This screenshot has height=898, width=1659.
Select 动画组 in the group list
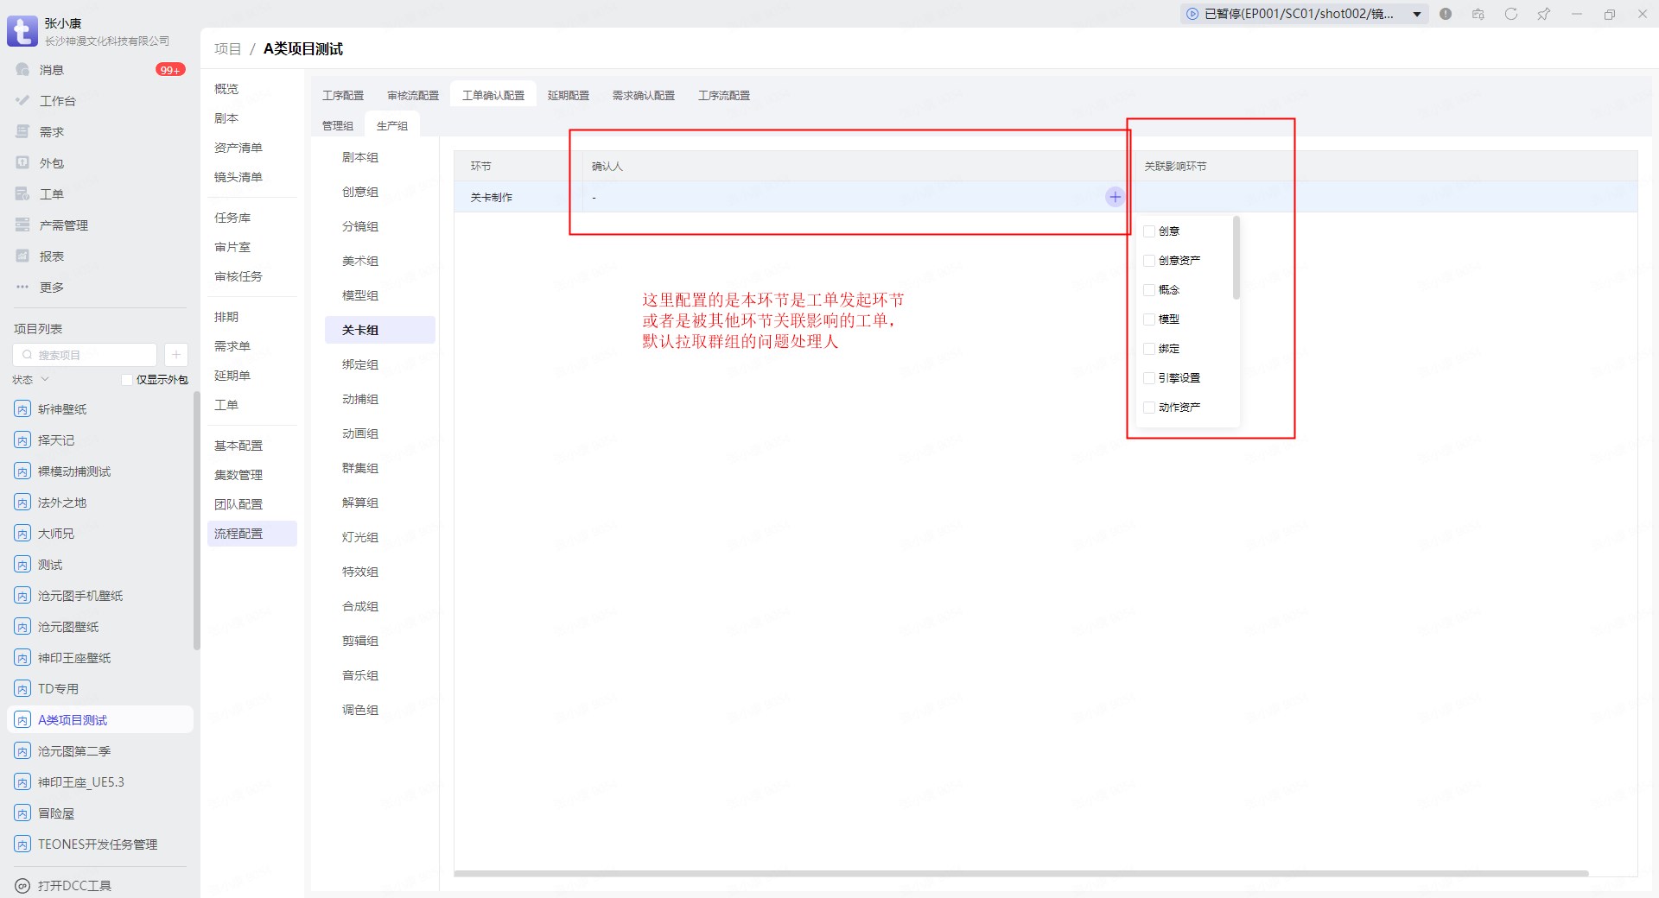point(360,433)
